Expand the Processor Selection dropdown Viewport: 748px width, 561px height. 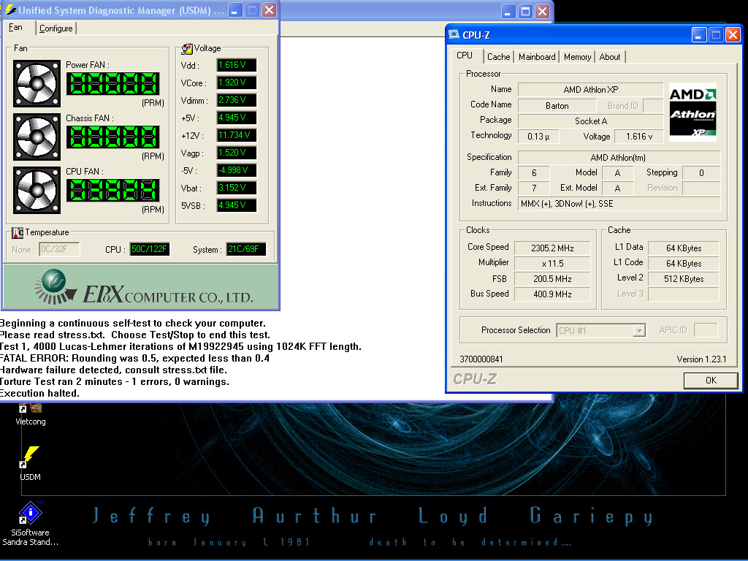point(638,331)
